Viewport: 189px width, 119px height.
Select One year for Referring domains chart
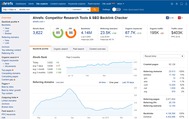(x=114, y=82)
